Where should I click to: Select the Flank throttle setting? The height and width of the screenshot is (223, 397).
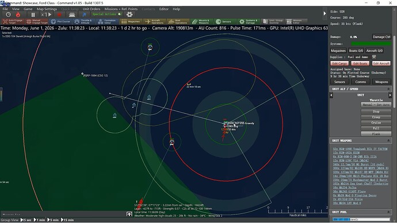[376, 134]
